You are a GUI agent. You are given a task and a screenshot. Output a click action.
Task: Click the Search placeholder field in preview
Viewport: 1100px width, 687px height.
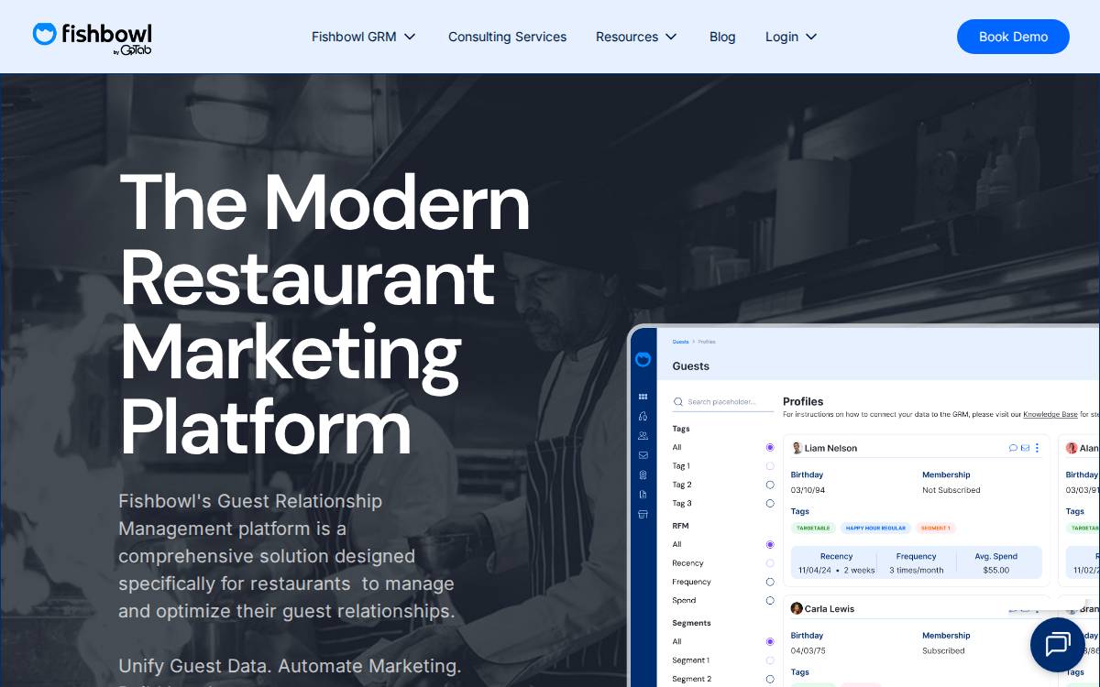[723, 401]
